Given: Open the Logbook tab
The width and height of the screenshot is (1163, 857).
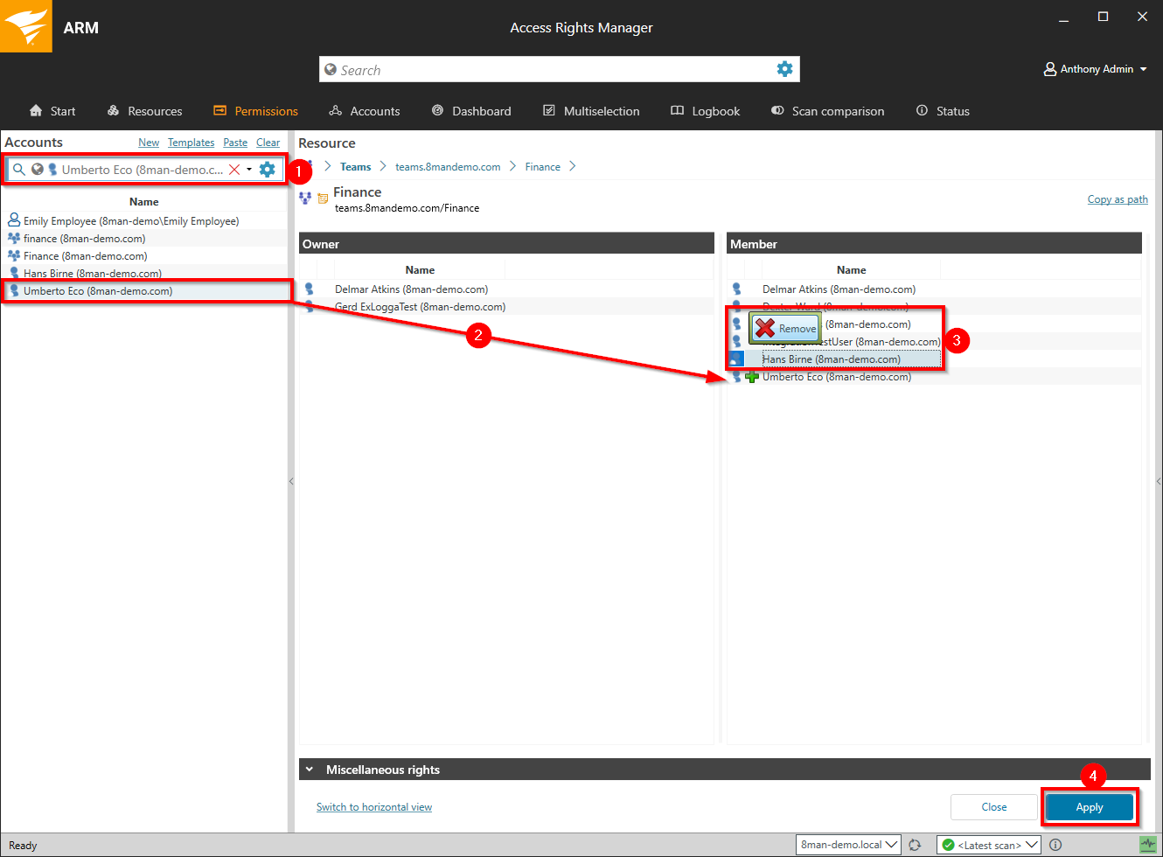Looking at the screenshot, I should [705, 111].
